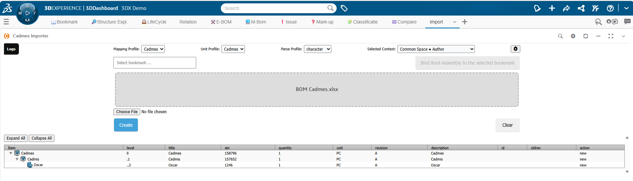Maximize the widget to fullscreen
This screenshot has width=633, height=181.
coord(611,36)
